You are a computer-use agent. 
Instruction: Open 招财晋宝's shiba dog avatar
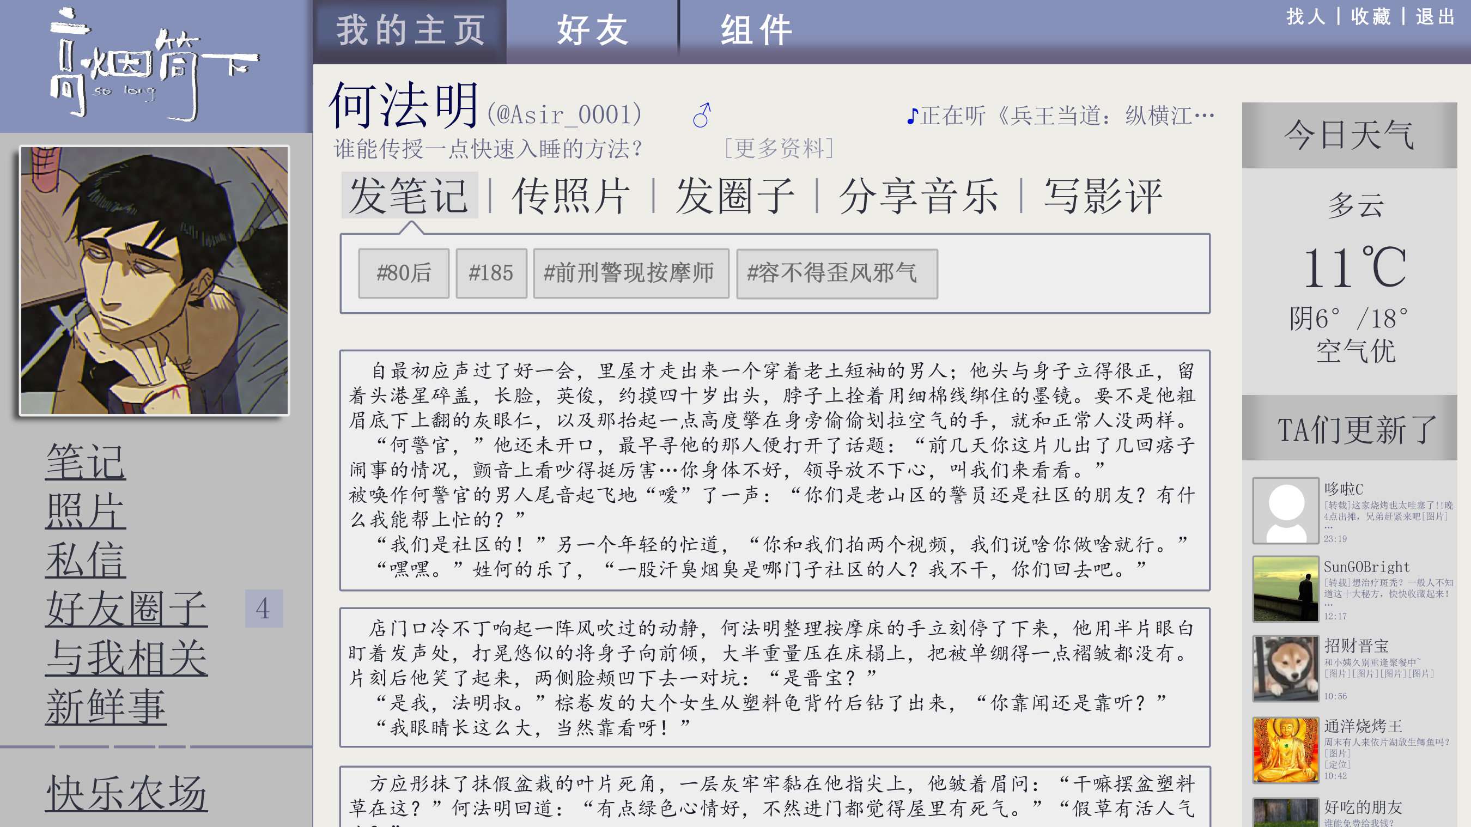click(1285, 668)
